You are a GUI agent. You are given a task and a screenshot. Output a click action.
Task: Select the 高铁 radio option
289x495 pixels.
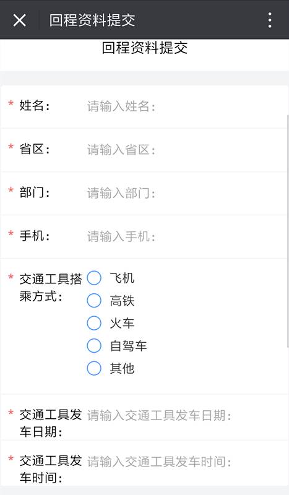(94, 301)
